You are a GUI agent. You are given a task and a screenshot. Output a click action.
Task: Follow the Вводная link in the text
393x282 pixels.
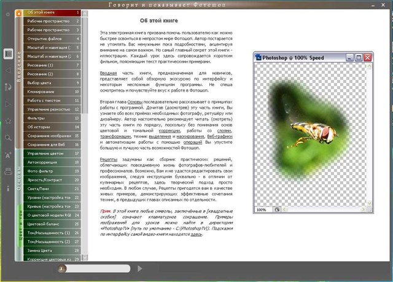[108, 73]
